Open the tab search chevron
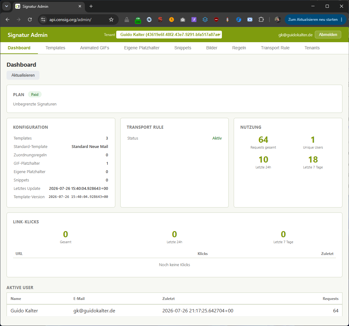The image size is (349, 326). [7, 6]
